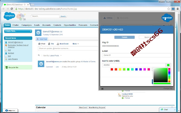Open the Campaigns tab
Viewport: 181px width, 113px height.
point(26,25)
